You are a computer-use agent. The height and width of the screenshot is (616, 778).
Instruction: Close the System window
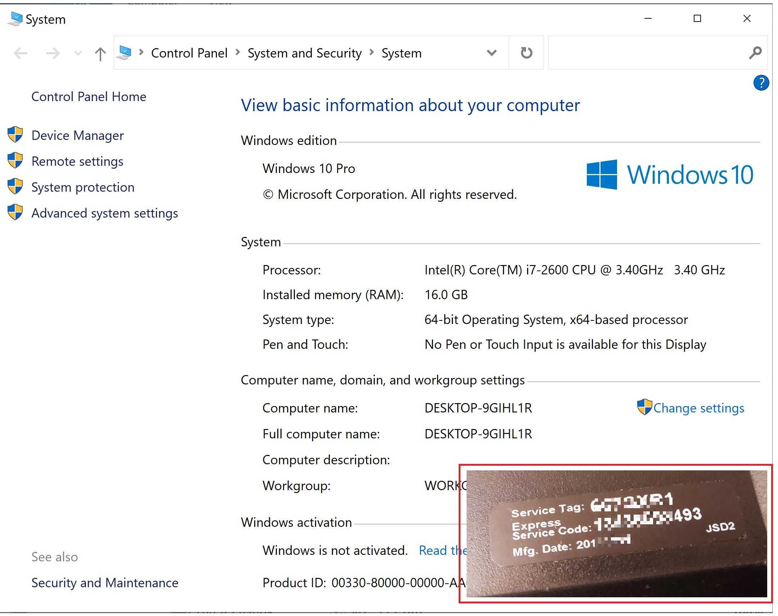[x=747, y=18]
